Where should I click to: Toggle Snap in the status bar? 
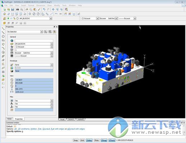(76, 140)
